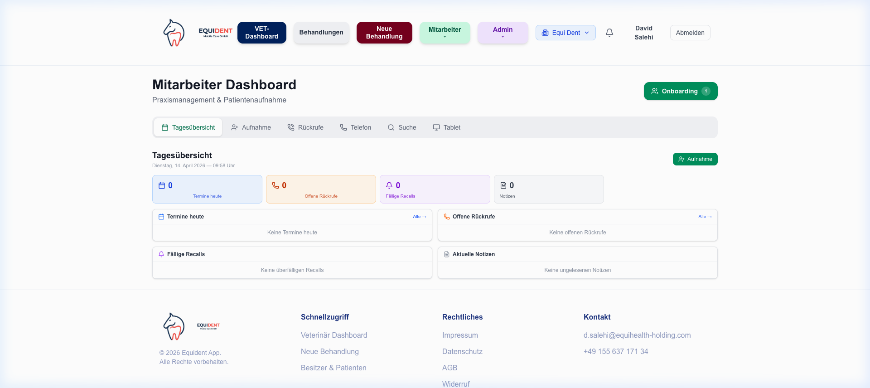This screenshot has height=388, width=870.
Task: Click the calendar icon in Termine heute card
Action: [x=162, y=185]
